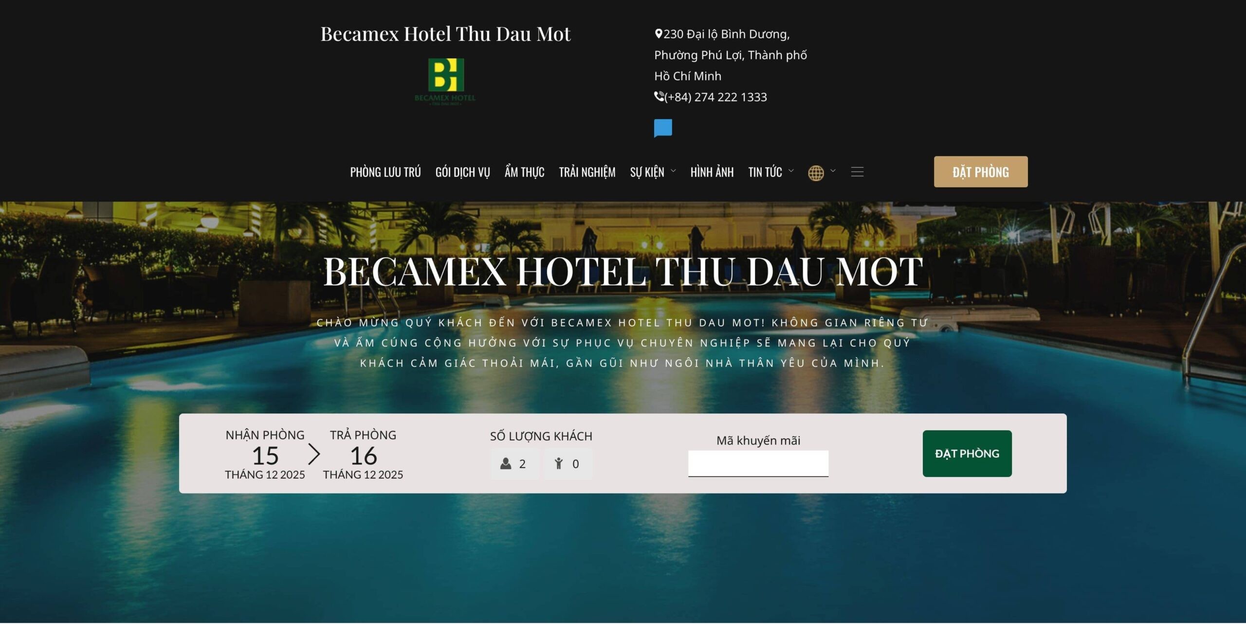The height and width of the screenshot is (624, 1246).
Task: Click the Becamex Hotel logo image
Action: [x=445, y=82]
